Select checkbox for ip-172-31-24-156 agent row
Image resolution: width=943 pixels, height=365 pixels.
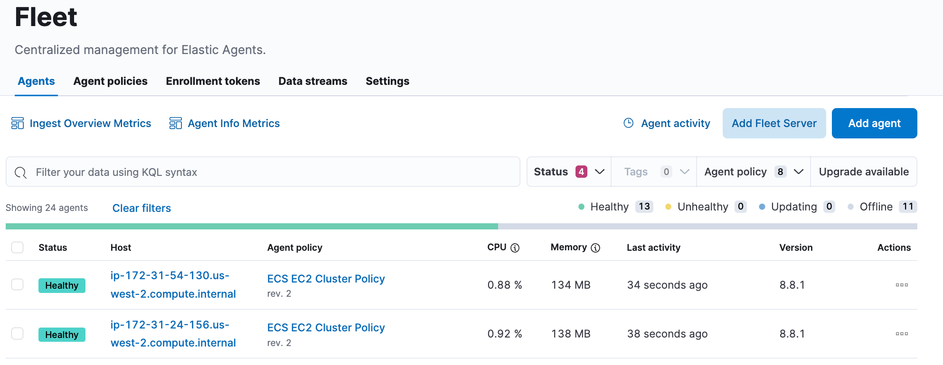[x=18, y=334]
